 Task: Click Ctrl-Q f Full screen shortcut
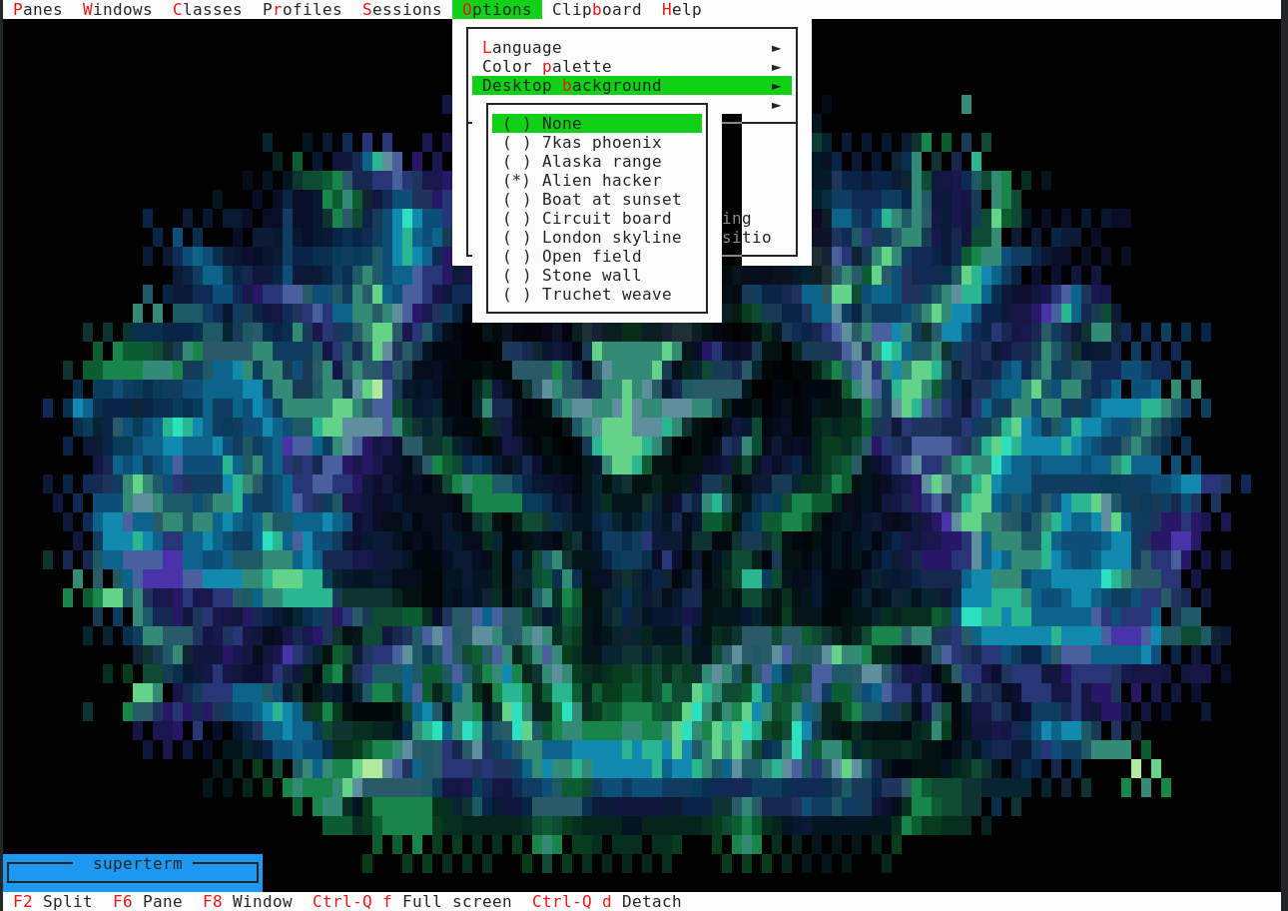click(412, 901)
